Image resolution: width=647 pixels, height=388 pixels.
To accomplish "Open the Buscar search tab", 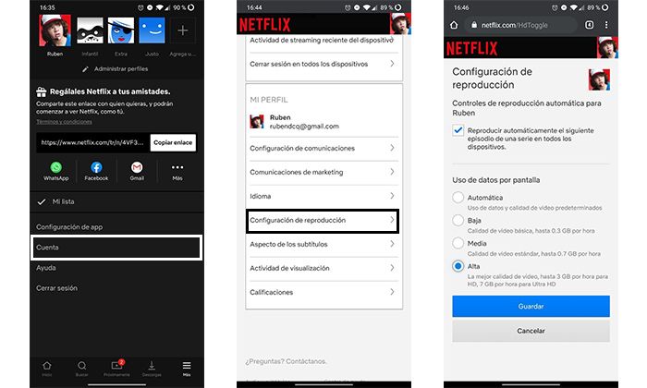I will click(81, 369).
